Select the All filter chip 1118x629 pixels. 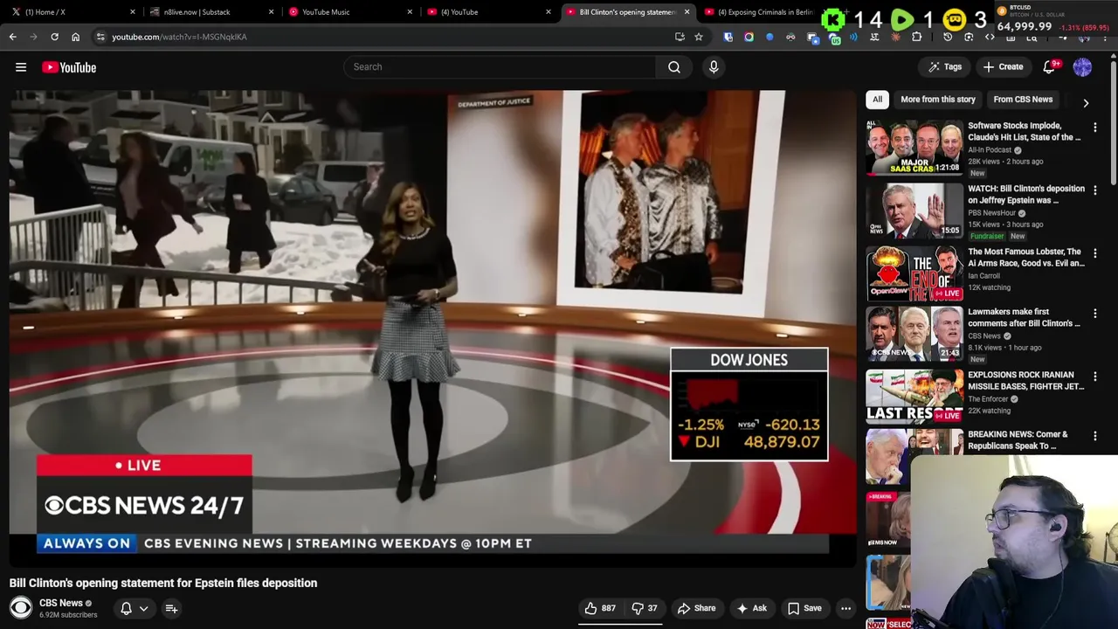(x=877, y=100)
